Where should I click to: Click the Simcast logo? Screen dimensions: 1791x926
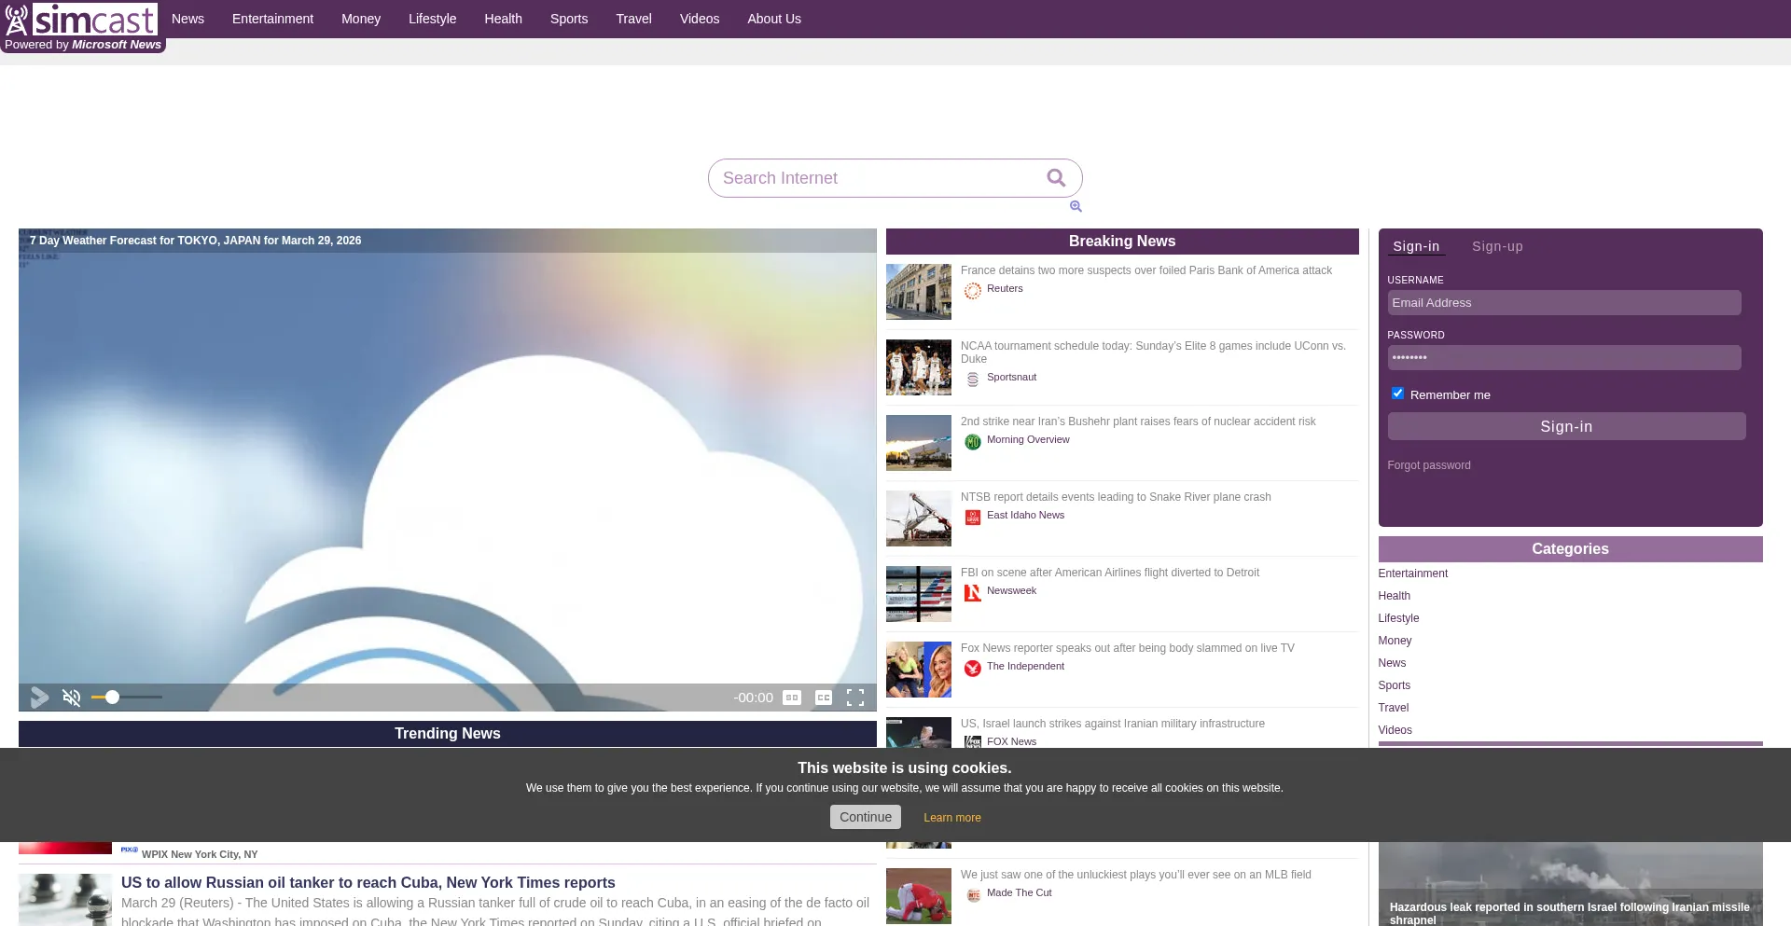tap(81, 20)
